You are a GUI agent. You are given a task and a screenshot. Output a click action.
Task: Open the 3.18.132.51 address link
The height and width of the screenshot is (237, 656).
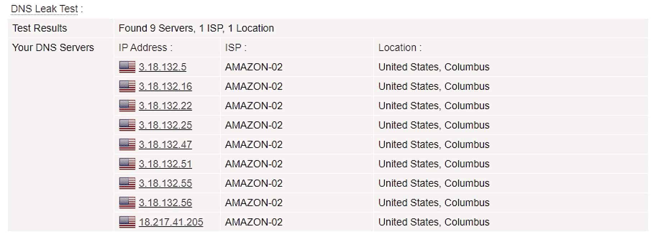(165, 164)
